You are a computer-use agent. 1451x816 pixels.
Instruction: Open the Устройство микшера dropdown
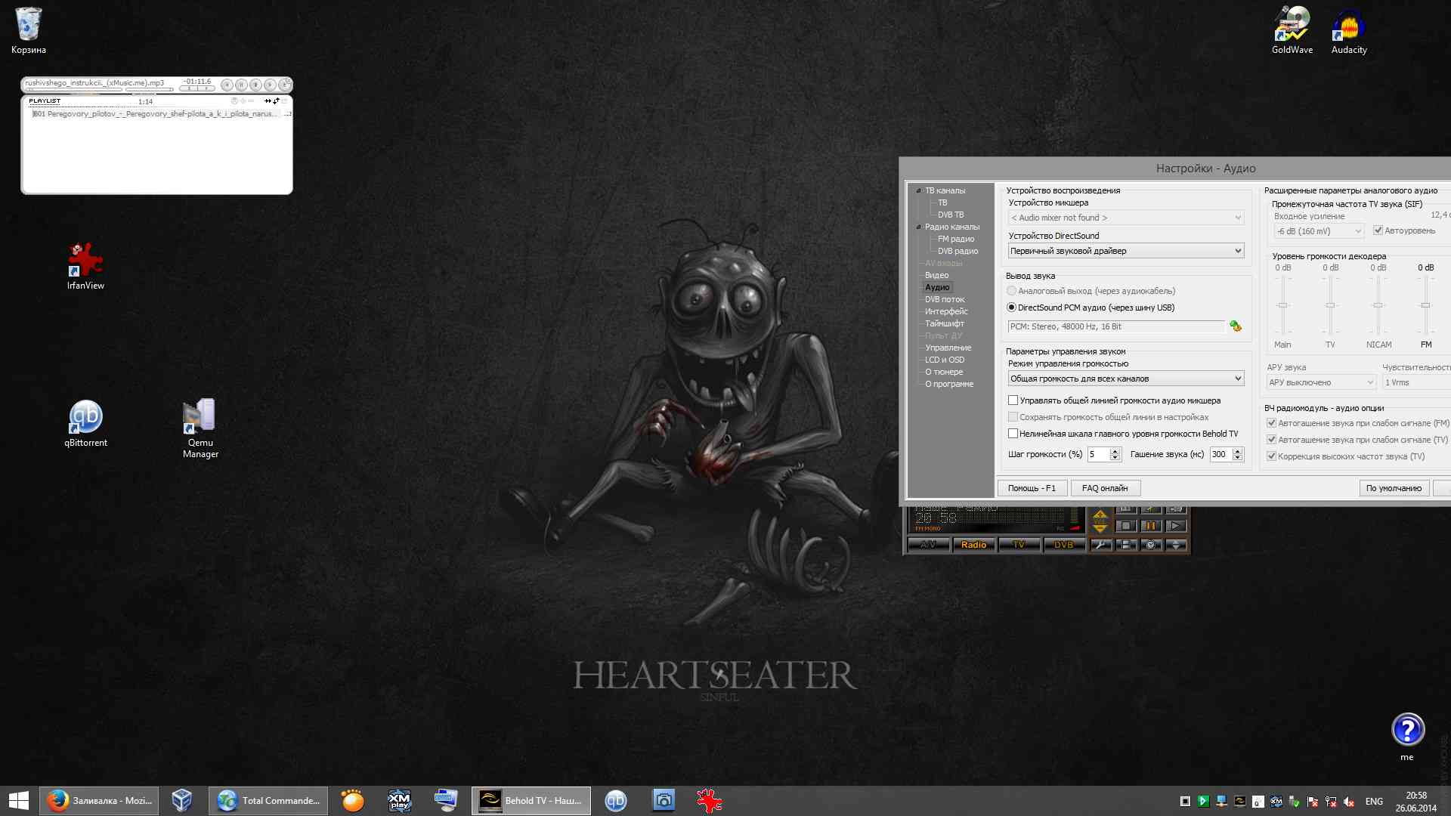(x=1125, y=218)
